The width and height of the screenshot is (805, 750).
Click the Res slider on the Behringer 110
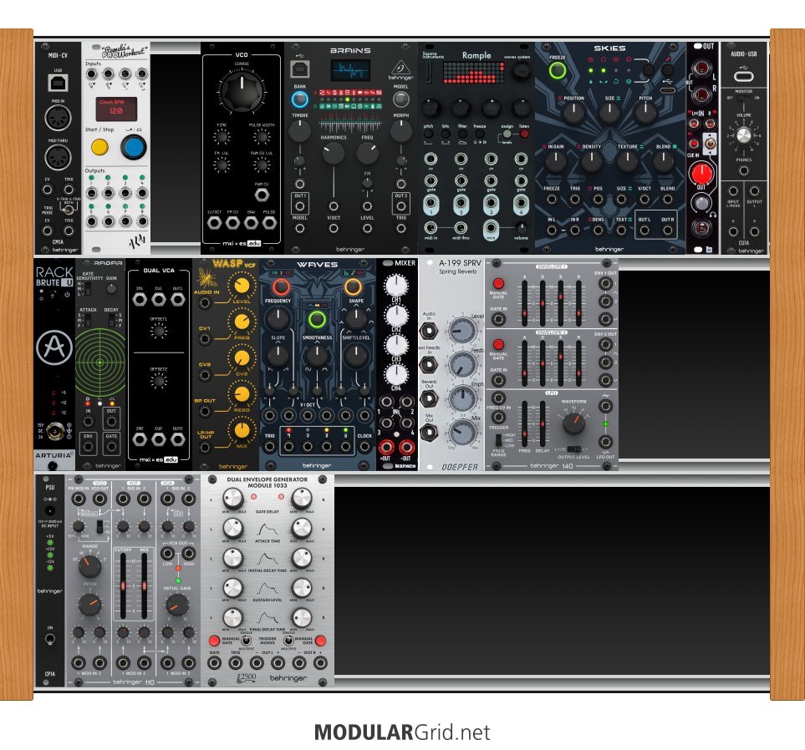pyautogui.click(x=145, y=585)
